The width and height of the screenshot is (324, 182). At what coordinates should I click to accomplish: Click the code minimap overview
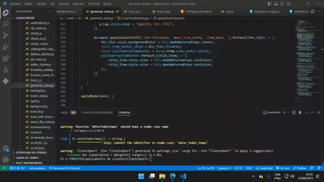point(307,62)
